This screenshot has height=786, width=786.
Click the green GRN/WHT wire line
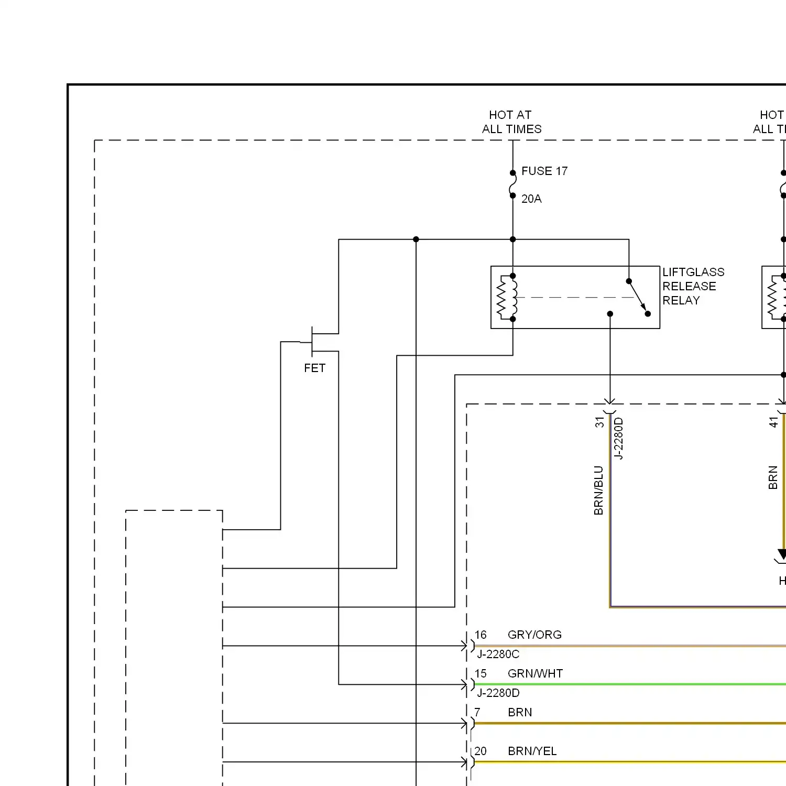point(630,684)
